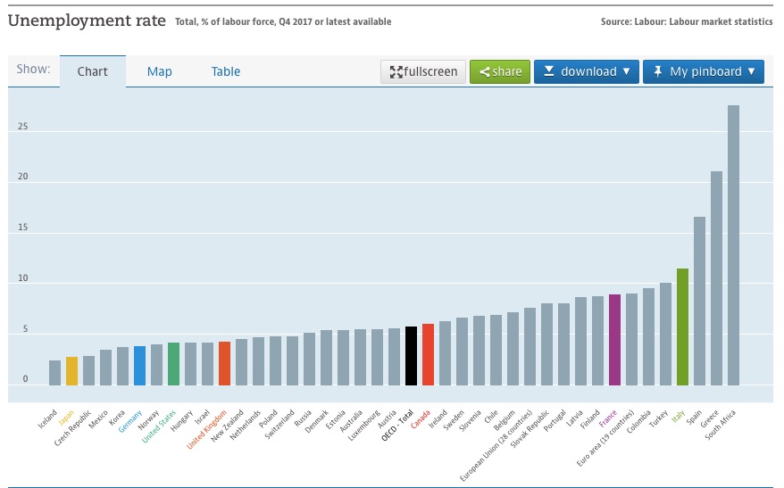Click the black OECD - Total bar
Screen dimensions: 784x488
tap(411, 356)
